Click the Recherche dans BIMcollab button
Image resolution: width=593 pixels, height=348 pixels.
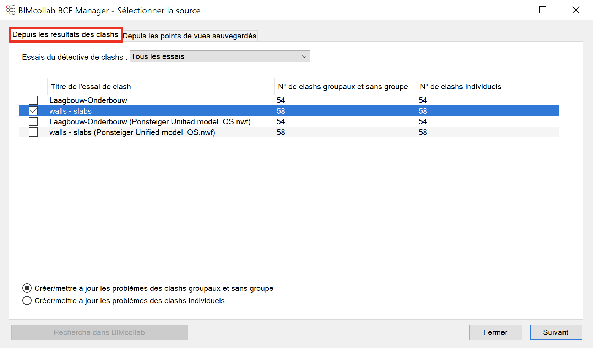[99, 332]
